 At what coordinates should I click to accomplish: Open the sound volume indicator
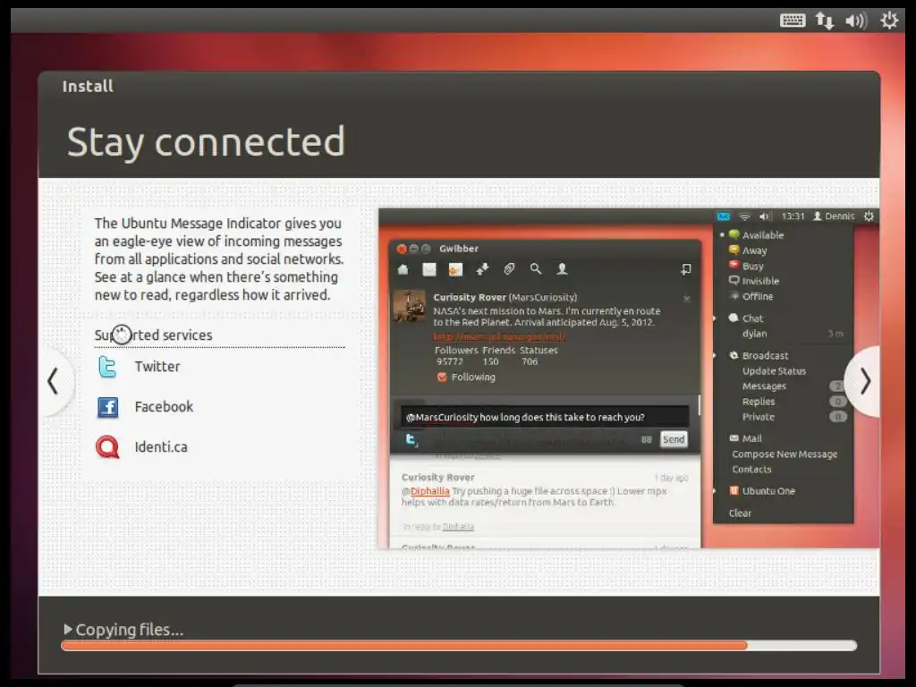click(856, 21)
